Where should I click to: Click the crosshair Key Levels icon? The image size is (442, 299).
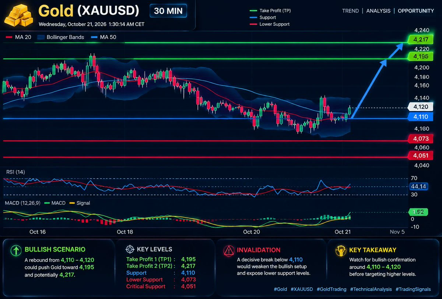(x=130, y=249)
